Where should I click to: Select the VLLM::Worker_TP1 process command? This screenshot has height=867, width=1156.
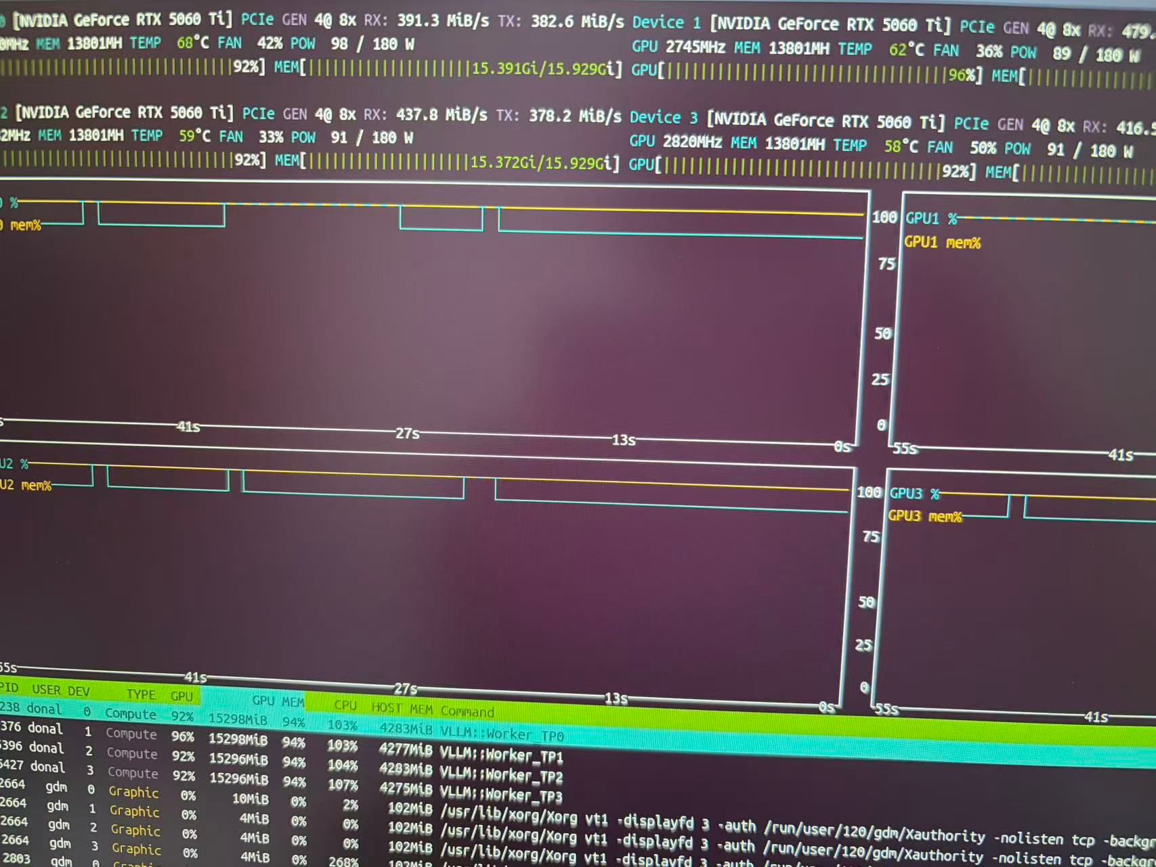(501, 754)
